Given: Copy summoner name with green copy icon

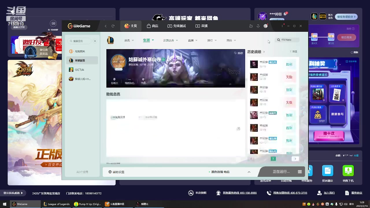Looking at the screenshot, I should [x=163, y=60].
